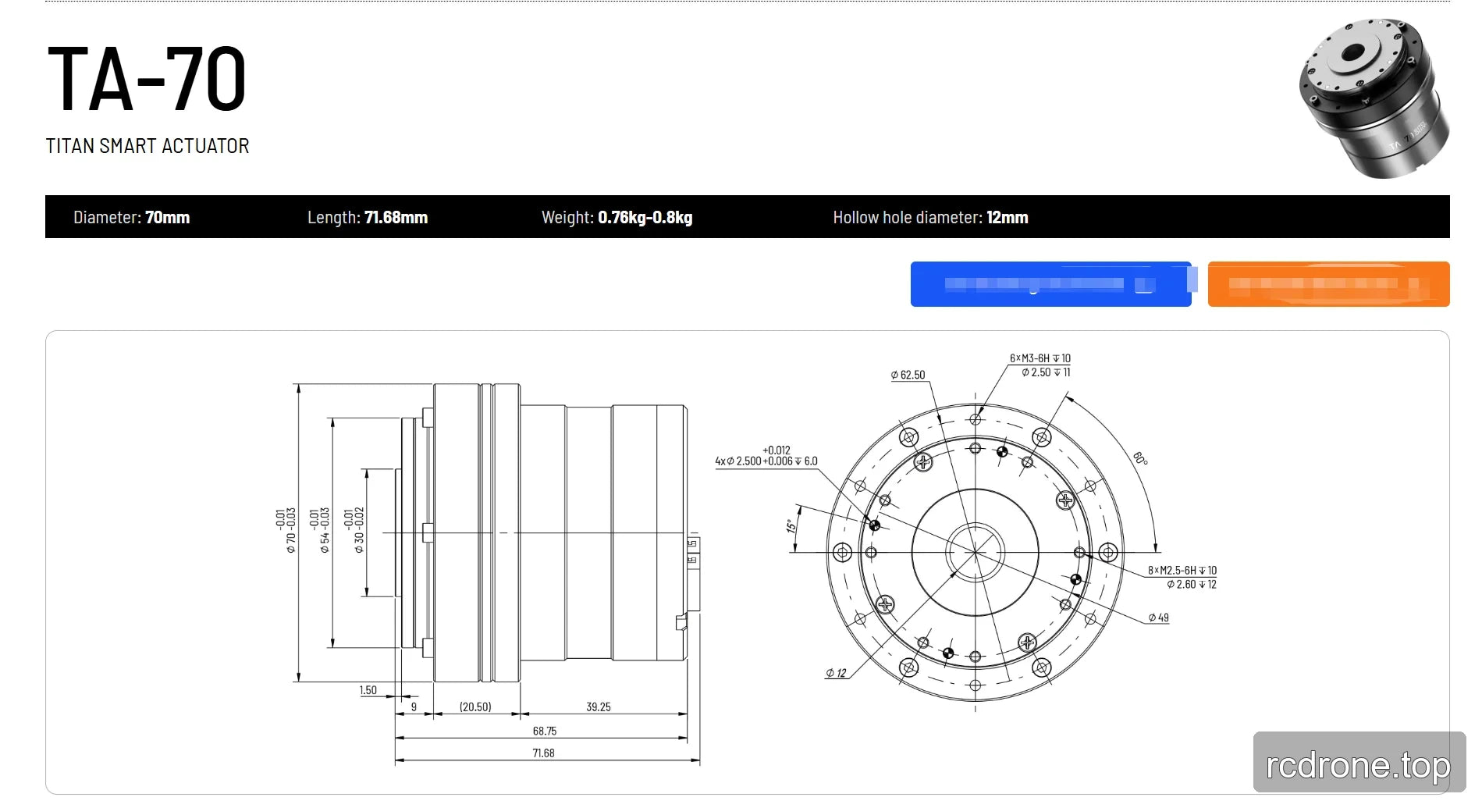Click the Hollow hole diameter: 12mm spec
The width and height of the screenshot is (1482, 808).
click(930, 217)
